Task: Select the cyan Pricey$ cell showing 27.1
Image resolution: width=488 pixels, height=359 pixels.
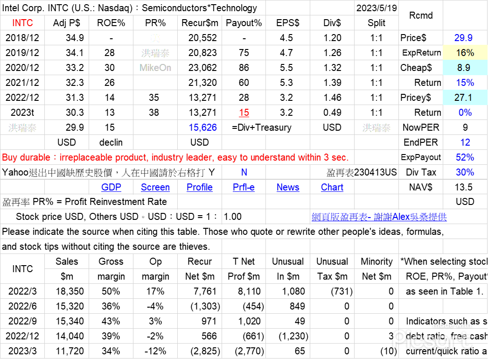Action: coord(465,98)
